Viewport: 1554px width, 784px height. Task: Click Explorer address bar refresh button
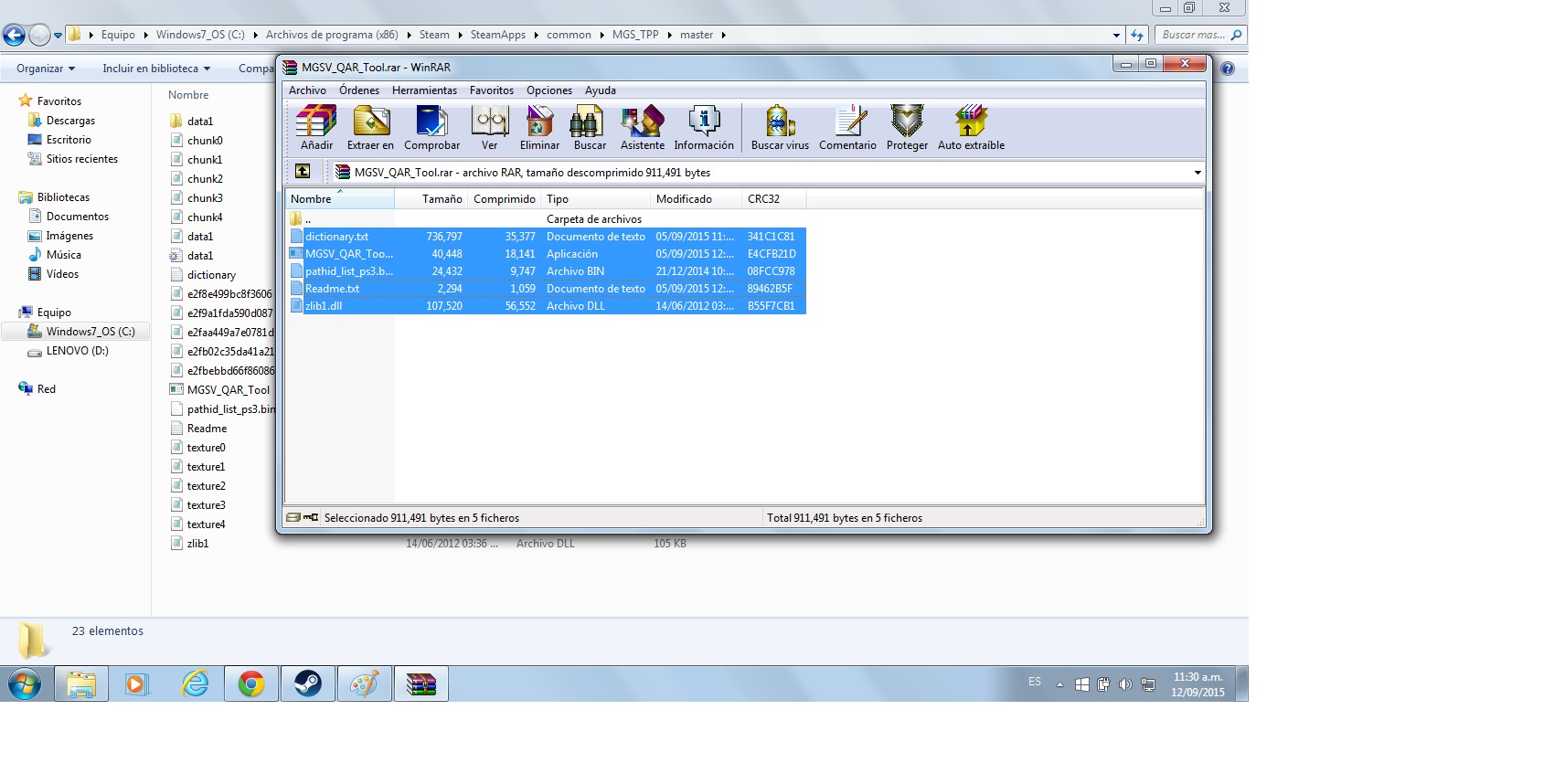coord(1137,35)
